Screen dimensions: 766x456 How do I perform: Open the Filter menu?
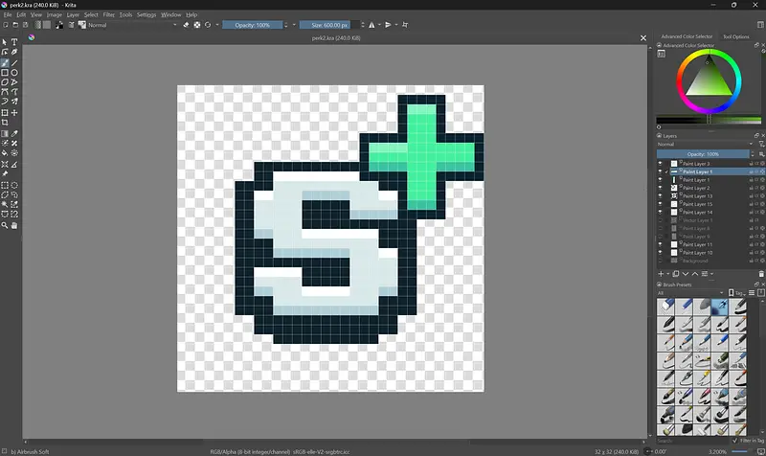point(108,15)
